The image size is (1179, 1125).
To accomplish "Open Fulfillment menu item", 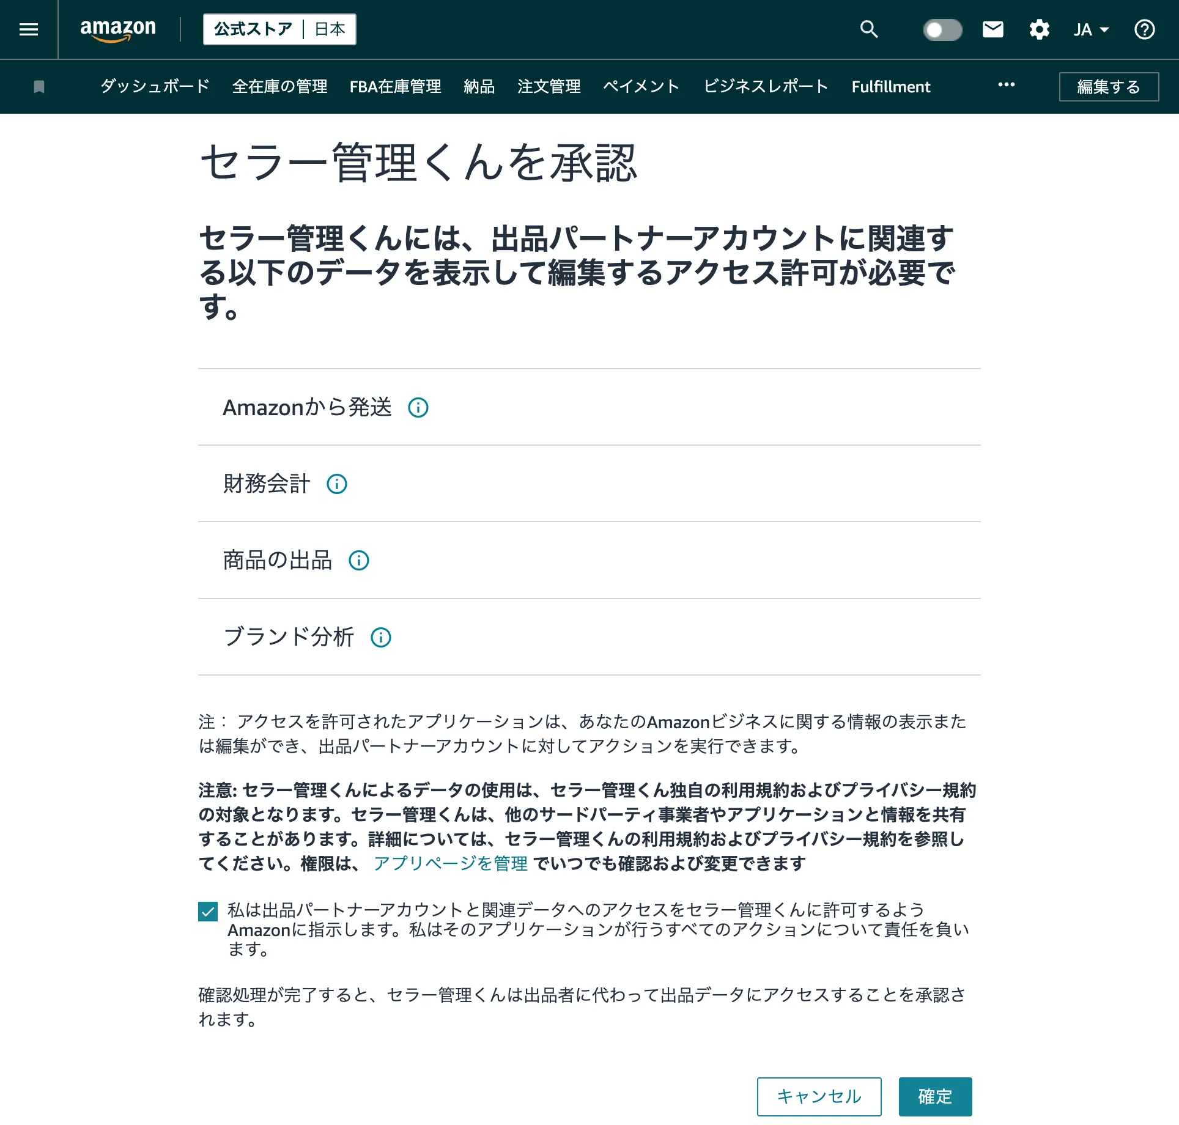I will (891, 86).
